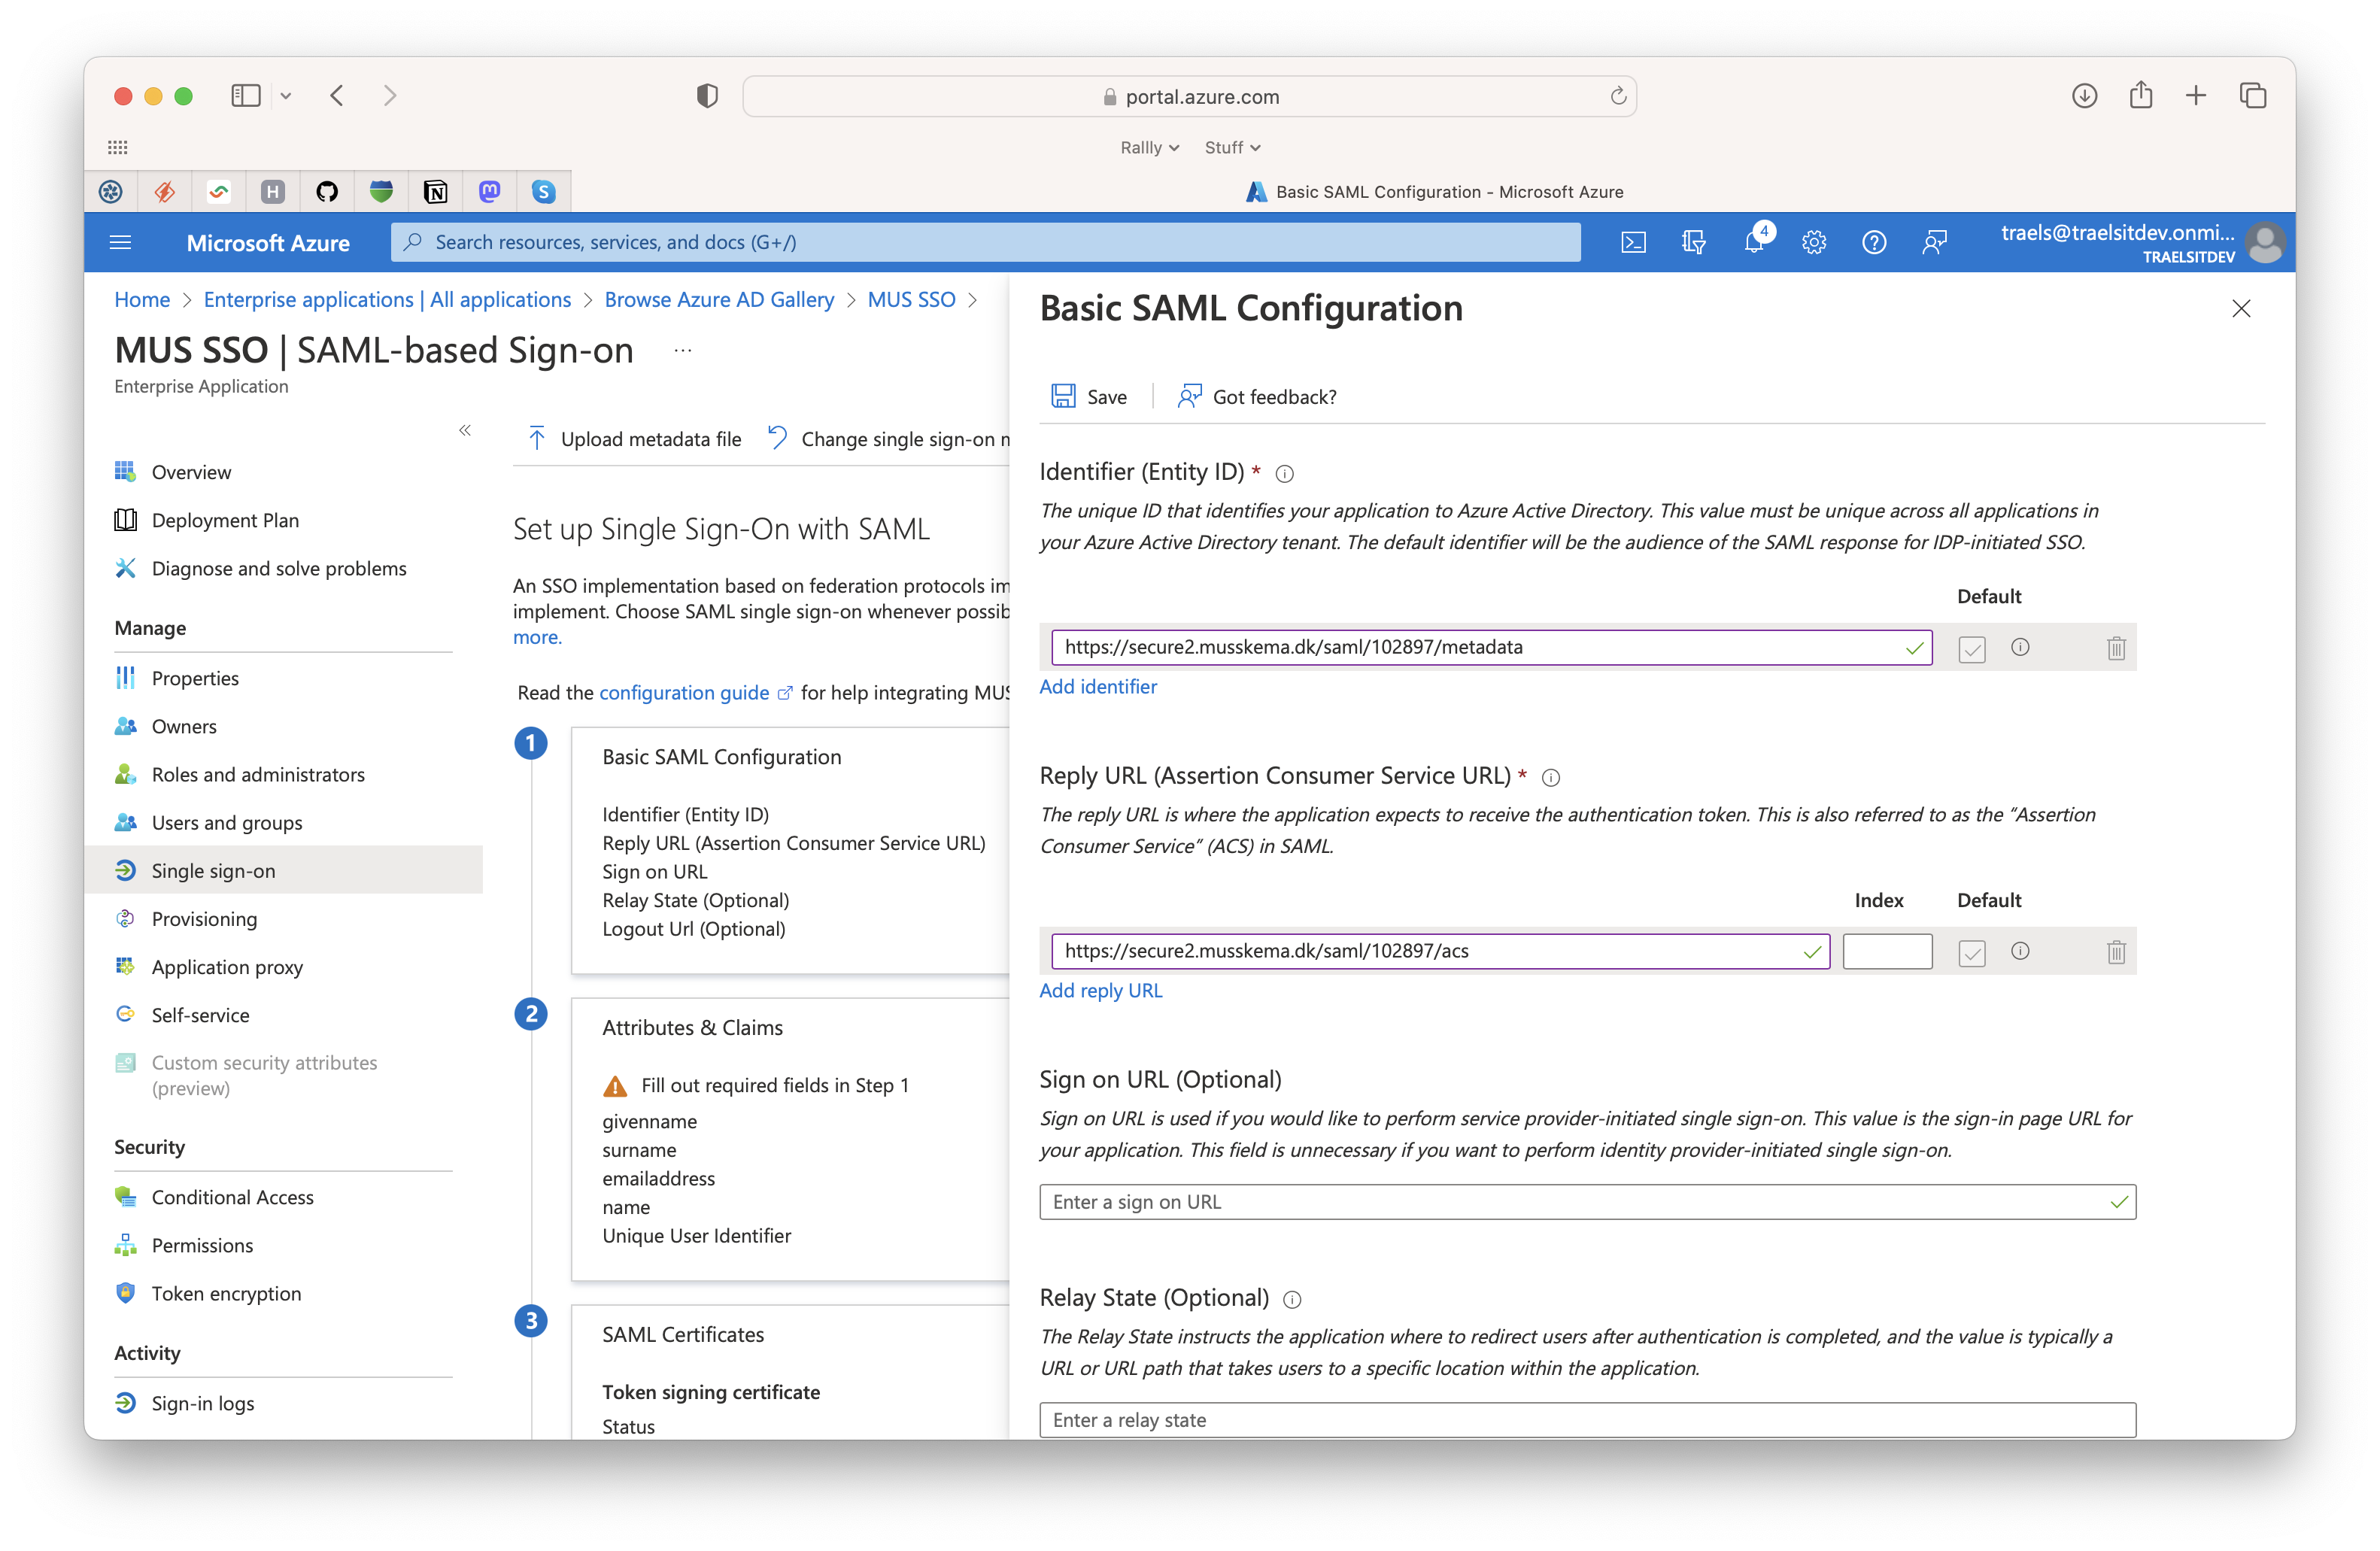Open Azure Cloud Shell icon
Screen dimensions: 2380x1551
point(1632,243)
